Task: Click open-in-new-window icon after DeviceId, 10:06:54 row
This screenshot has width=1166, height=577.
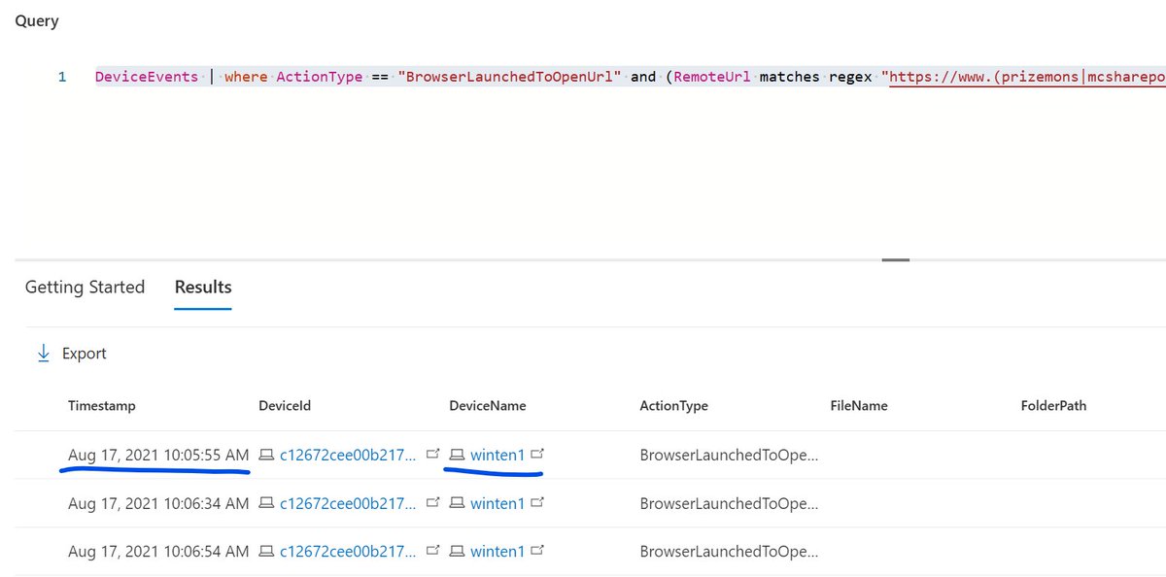Action: pos(432,551)
